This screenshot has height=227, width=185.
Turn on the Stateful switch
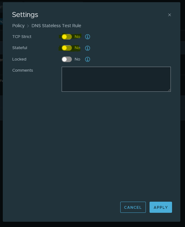coord(67,48)
